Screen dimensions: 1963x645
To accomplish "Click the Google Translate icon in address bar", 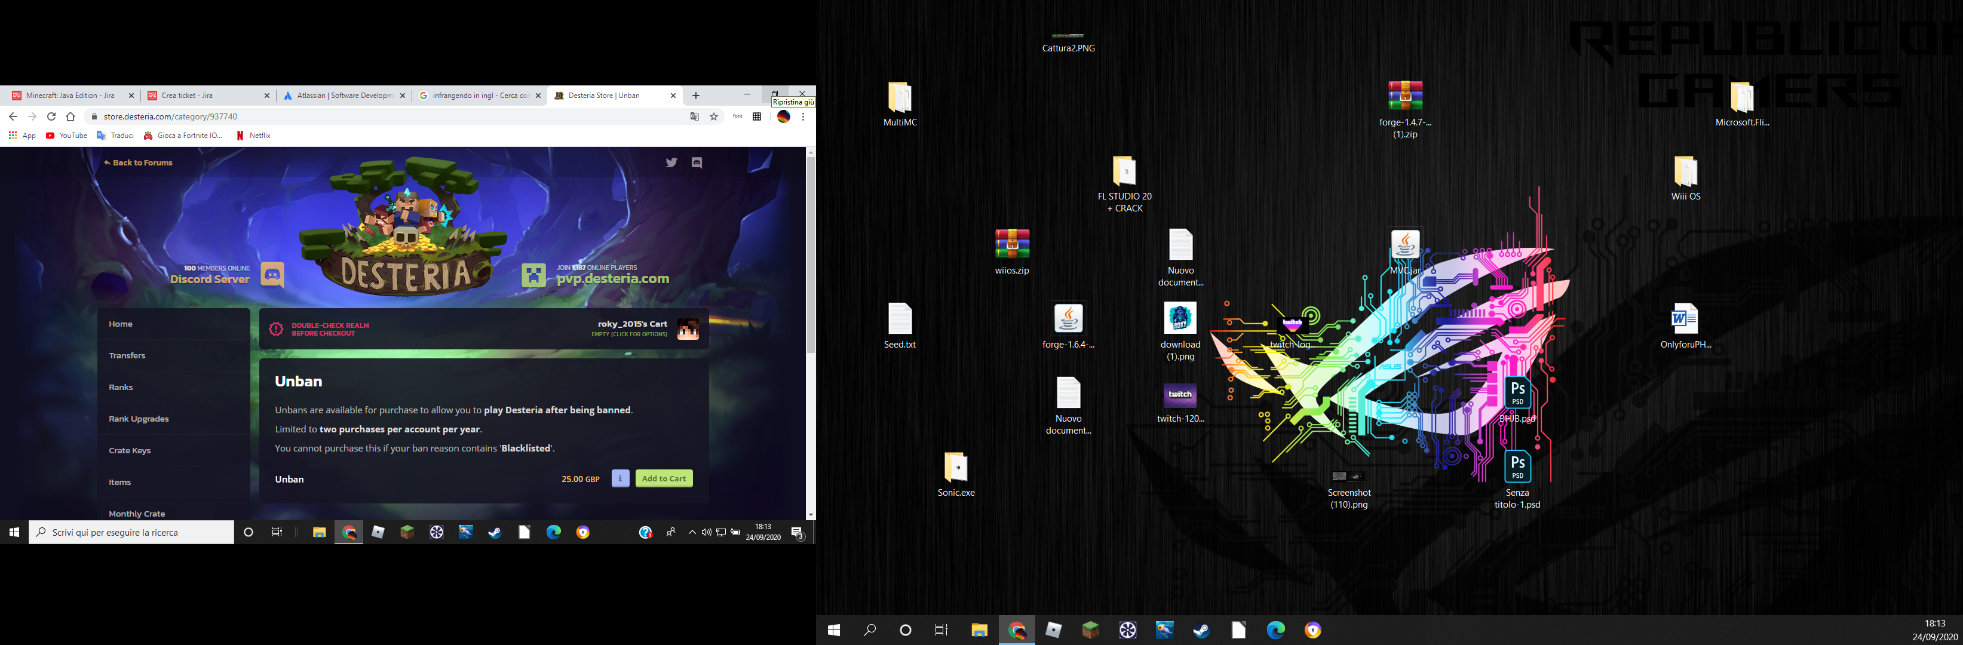I will (694, 116).
